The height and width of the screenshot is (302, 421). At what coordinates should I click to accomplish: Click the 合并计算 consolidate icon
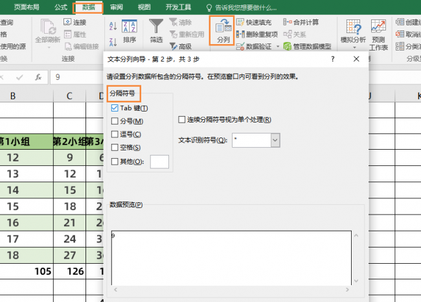click(x=288, y=22)
